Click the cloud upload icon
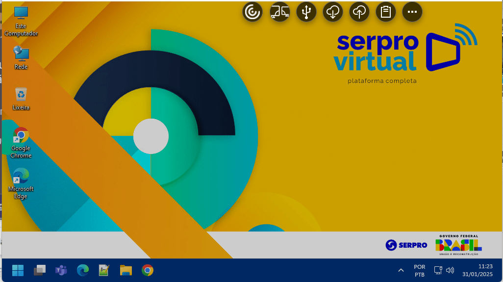Screen dimensions: 503x282 coord(359,12)
